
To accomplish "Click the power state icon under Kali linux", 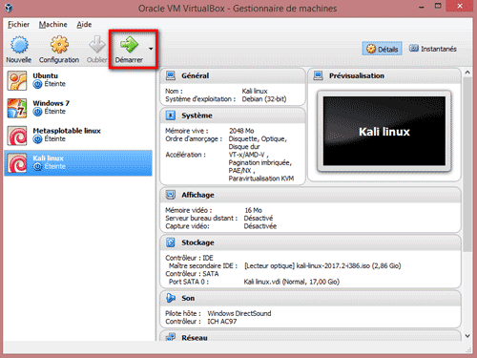I will [x=37, y=166].
